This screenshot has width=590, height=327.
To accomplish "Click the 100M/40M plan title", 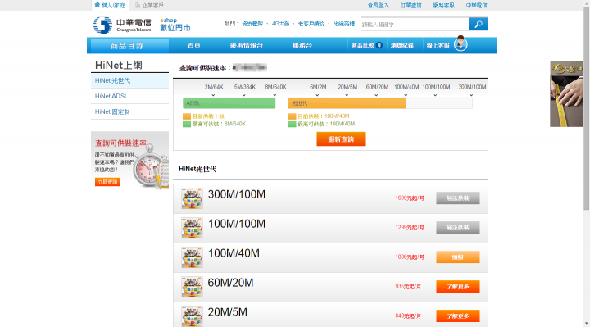I will pos(234,253).
